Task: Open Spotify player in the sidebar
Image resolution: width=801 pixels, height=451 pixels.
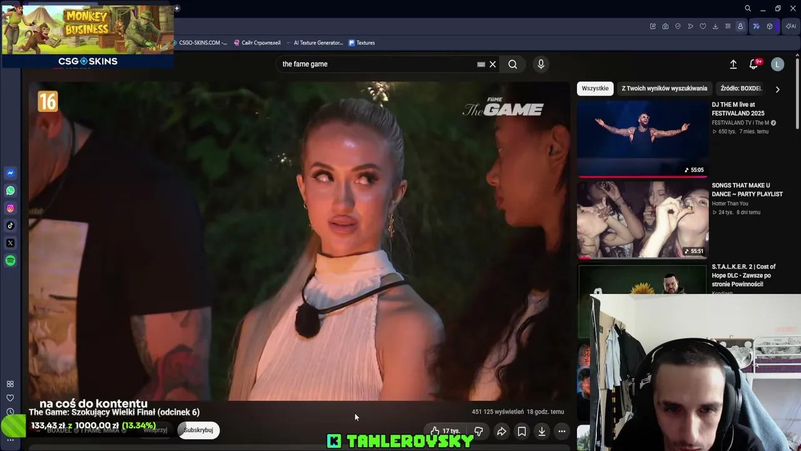Action: (x=10, y=261)
